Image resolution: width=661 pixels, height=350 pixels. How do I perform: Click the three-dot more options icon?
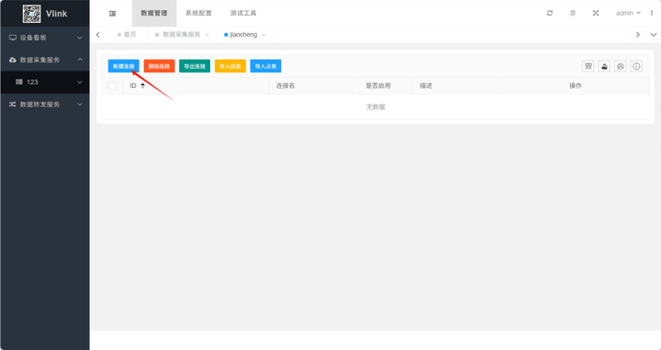[x=652, y=13]
